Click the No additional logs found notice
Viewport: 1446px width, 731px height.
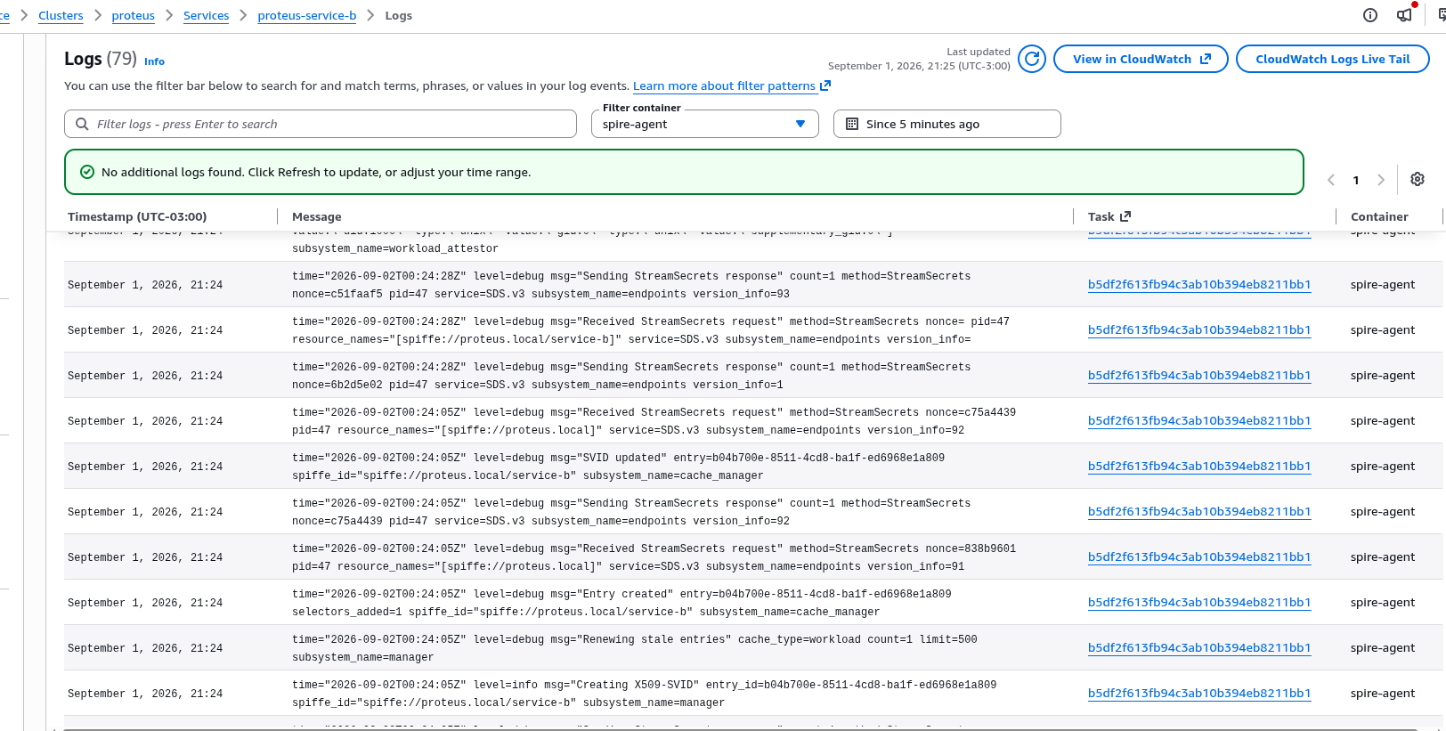click(x=684, y=172)
